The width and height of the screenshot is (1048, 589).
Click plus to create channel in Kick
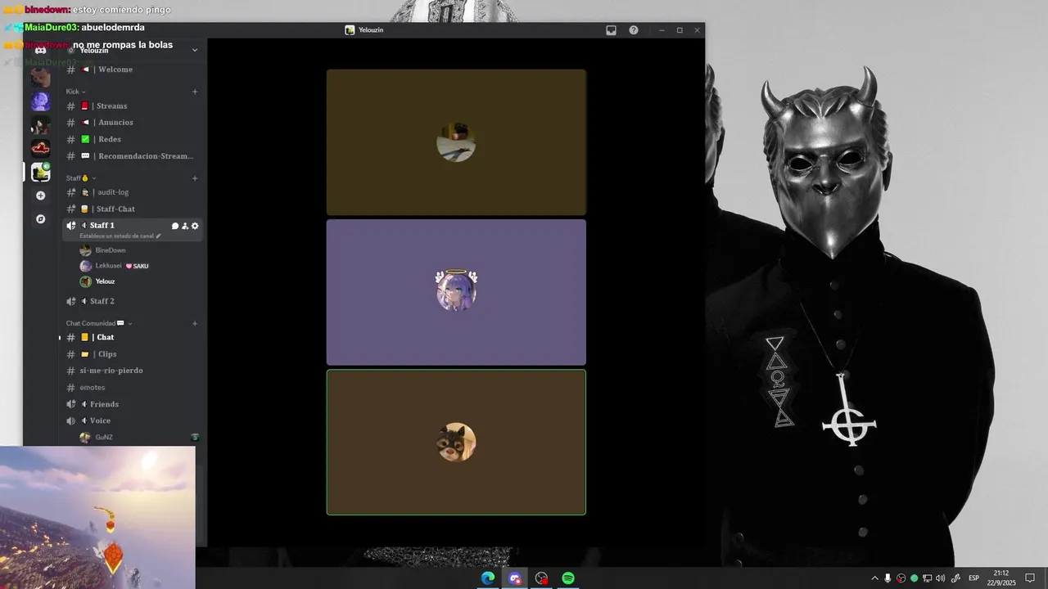(x=195, y=92)
